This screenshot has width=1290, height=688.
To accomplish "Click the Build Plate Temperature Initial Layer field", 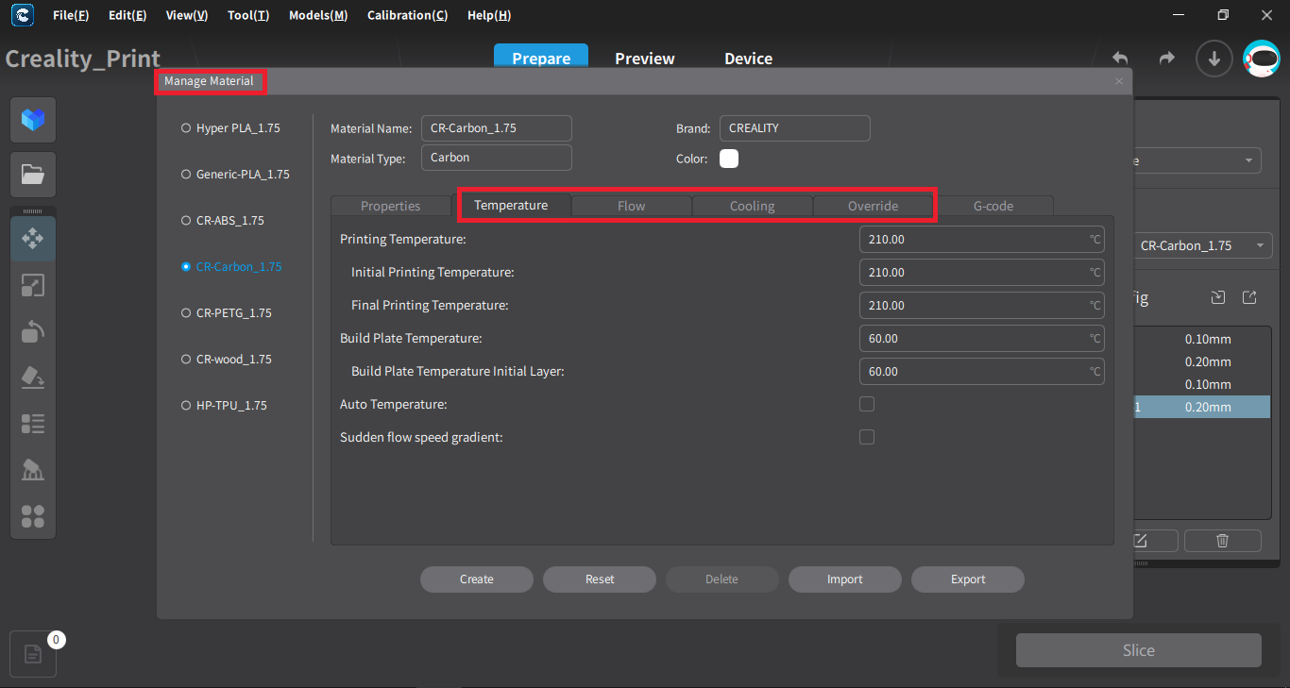I will [x=982, y=372].
